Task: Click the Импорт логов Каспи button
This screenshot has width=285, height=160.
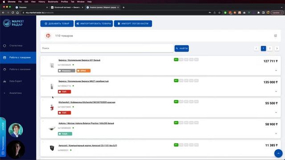Action: click(x=133, y=24)
